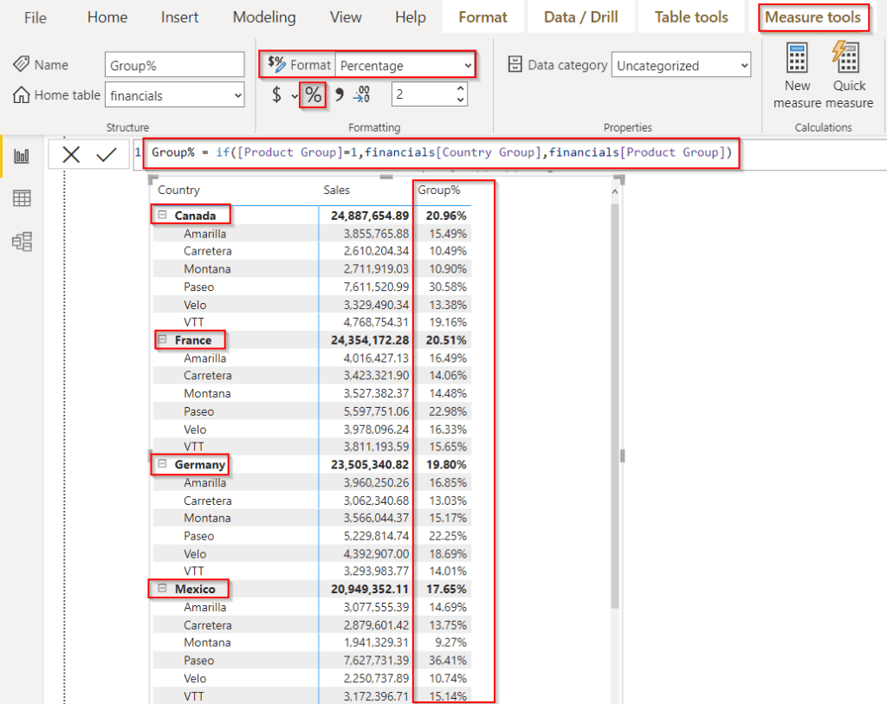Open the Format ribbon tab
The width and height of the screenshot is (887, 704).
[482, 17]
